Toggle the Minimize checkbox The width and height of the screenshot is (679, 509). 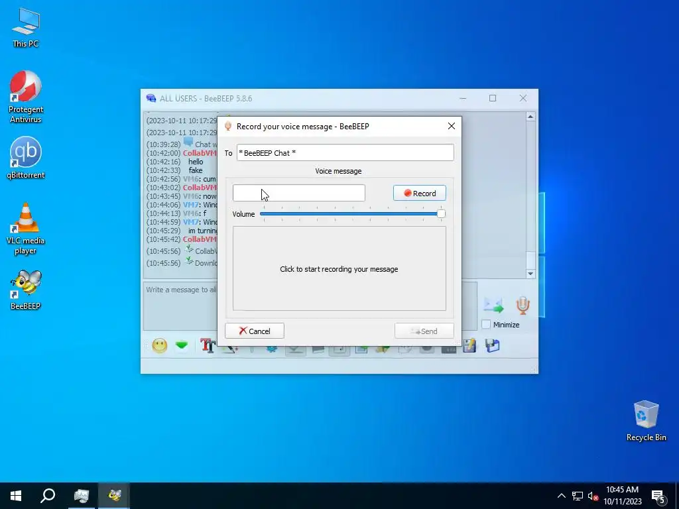pos(486,325)
